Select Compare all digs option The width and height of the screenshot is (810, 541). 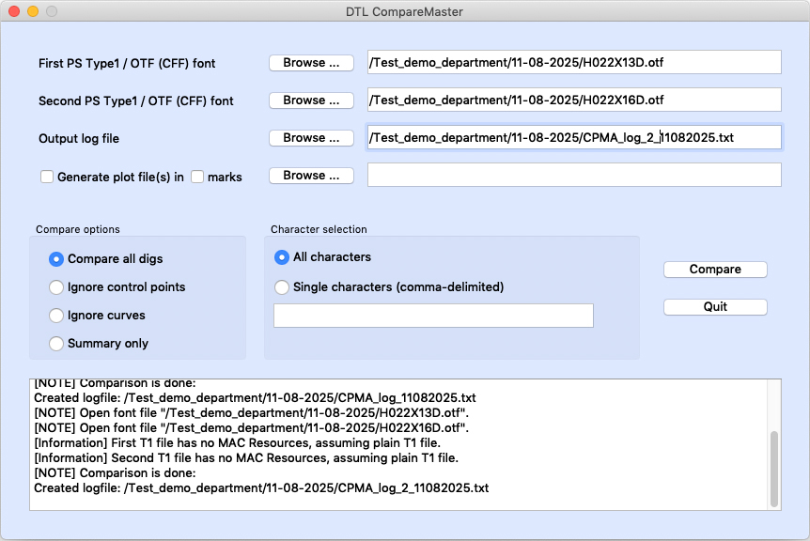coord(56,259)
